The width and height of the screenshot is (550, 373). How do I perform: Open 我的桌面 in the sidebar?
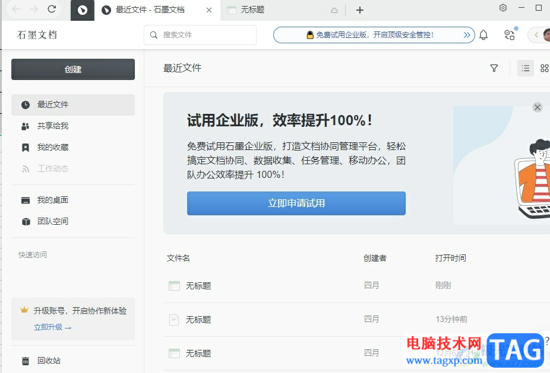click(x=73, y=200)
